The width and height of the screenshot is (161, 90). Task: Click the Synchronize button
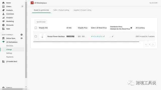[41, 22]
